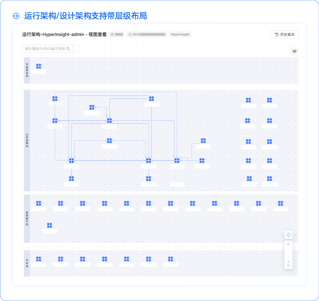
Task: Click the crosshair center-view icon
Action: click(x=288, y=235)
